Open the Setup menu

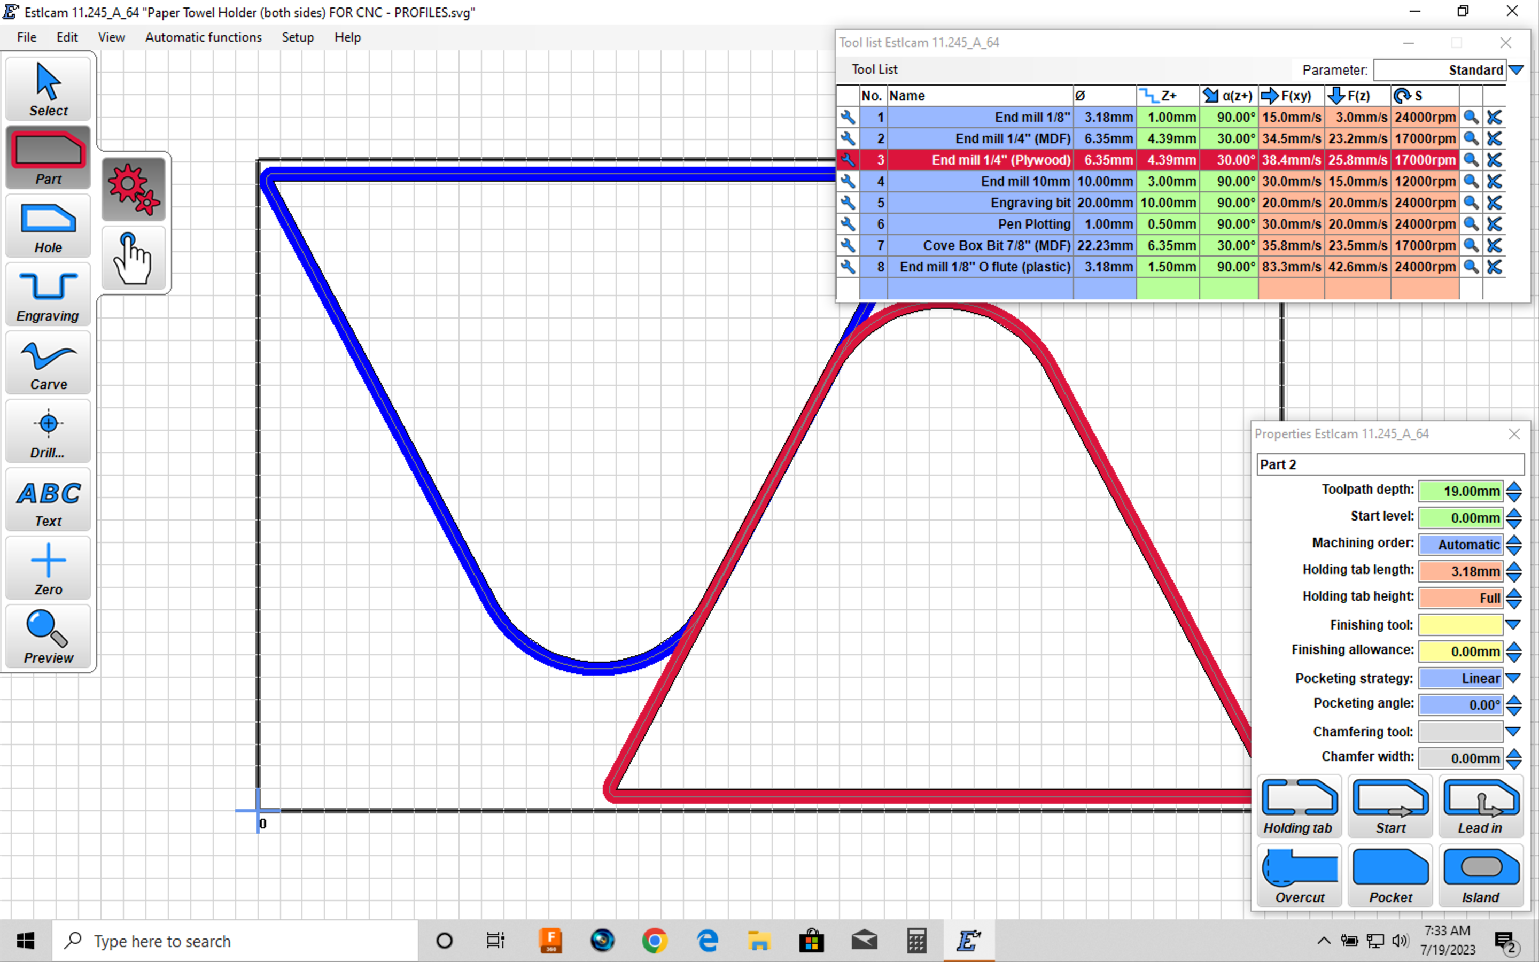click(298, 37)
